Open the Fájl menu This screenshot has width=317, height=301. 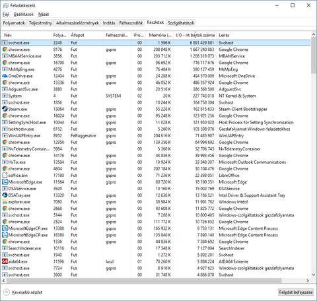pyautogui.click(x=6, y=15)
